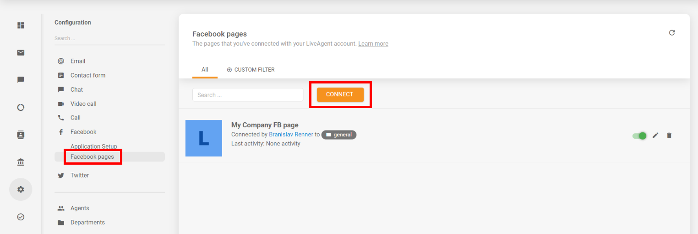This screenshot has width=698, height=234.
Task: Follow the Learn more link
Action: click(373, 44)
